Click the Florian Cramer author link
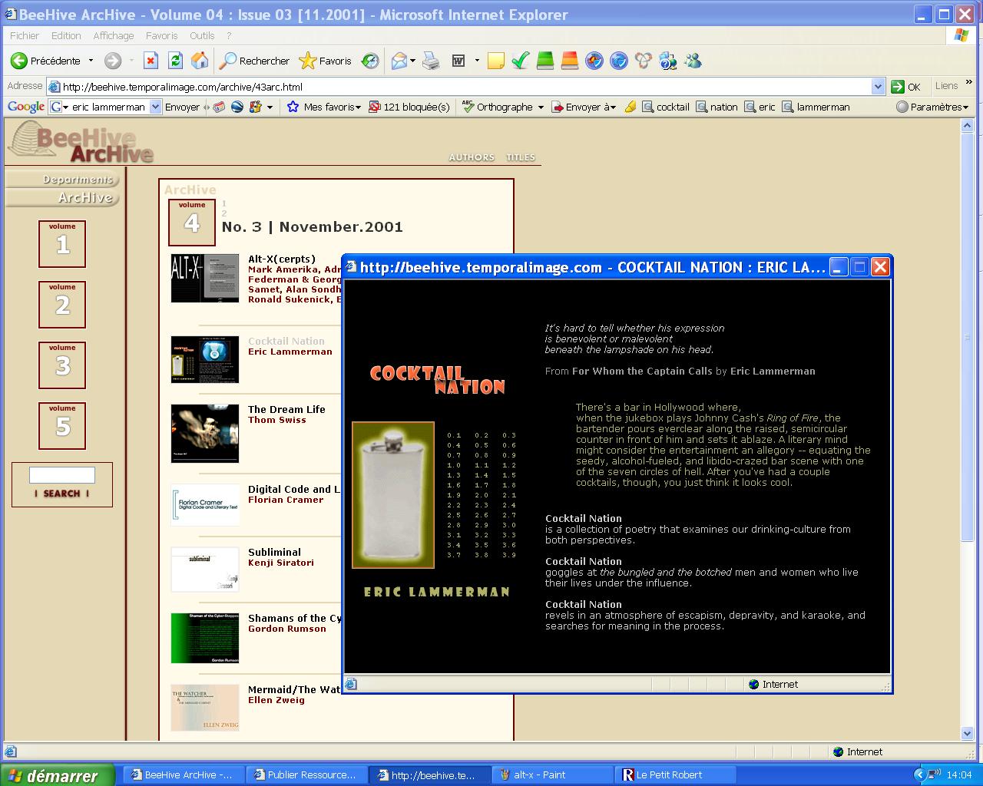Screen dimensions: 983x786 [286, 500]
